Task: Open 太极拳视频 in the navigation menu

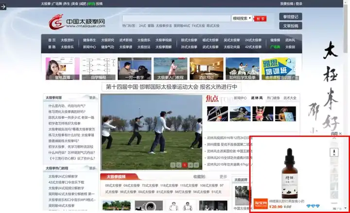Action: point(164,40)
